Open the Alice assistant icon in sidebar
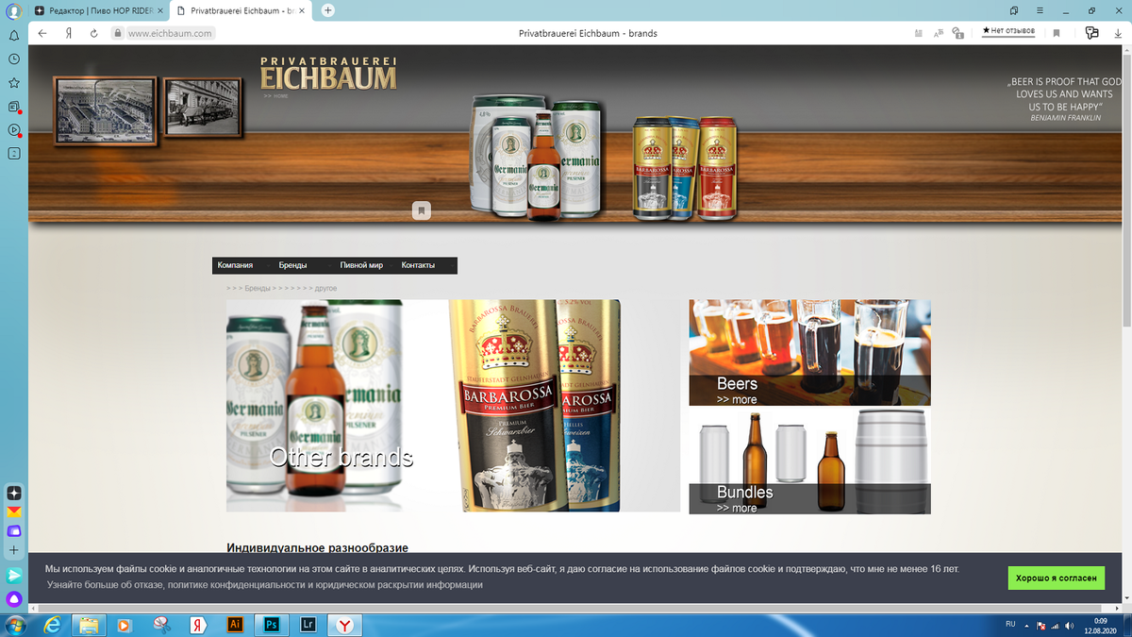This screenshot has width=1132, height=637. tap(14, 599)
